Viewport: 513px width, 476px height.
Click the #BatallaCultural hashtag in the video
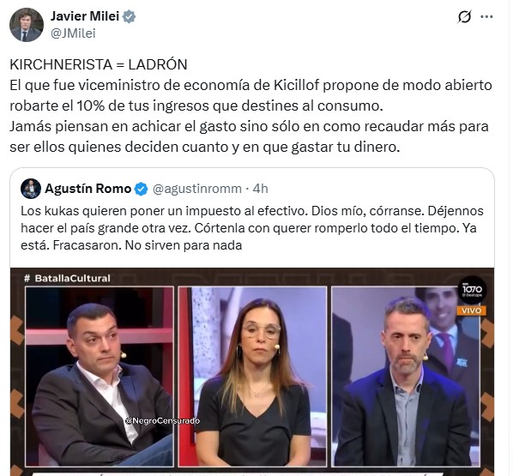pos(68,279)
